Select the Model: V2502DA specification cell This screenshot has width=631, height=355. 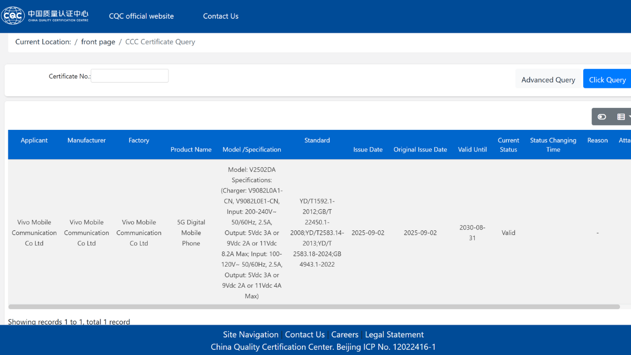[252, 232]
